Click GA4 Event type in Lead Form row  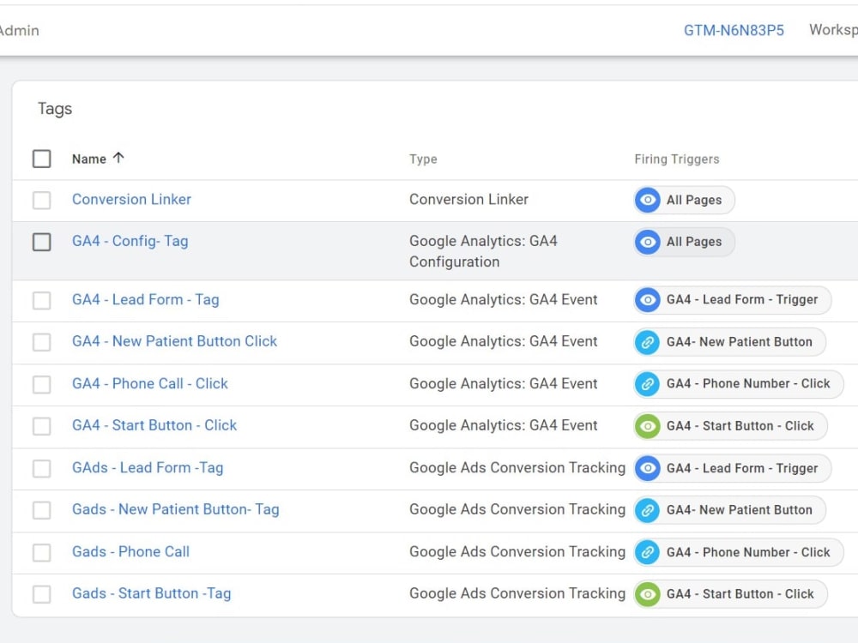tap(504, 299)
